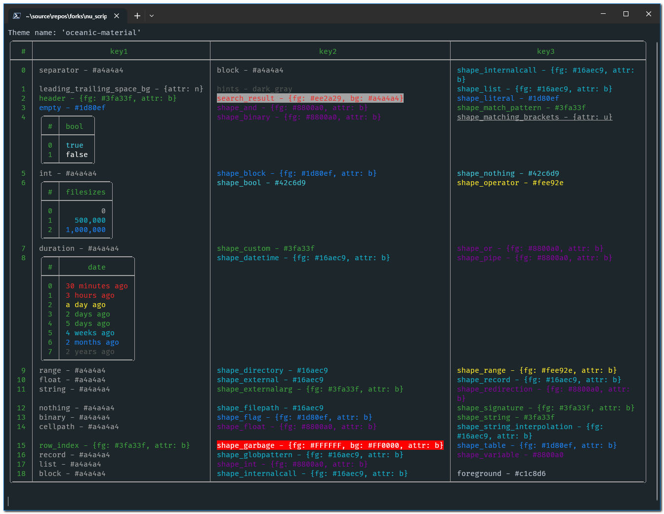
Task: Click the 'shape_and' entry
Action: 292,108
